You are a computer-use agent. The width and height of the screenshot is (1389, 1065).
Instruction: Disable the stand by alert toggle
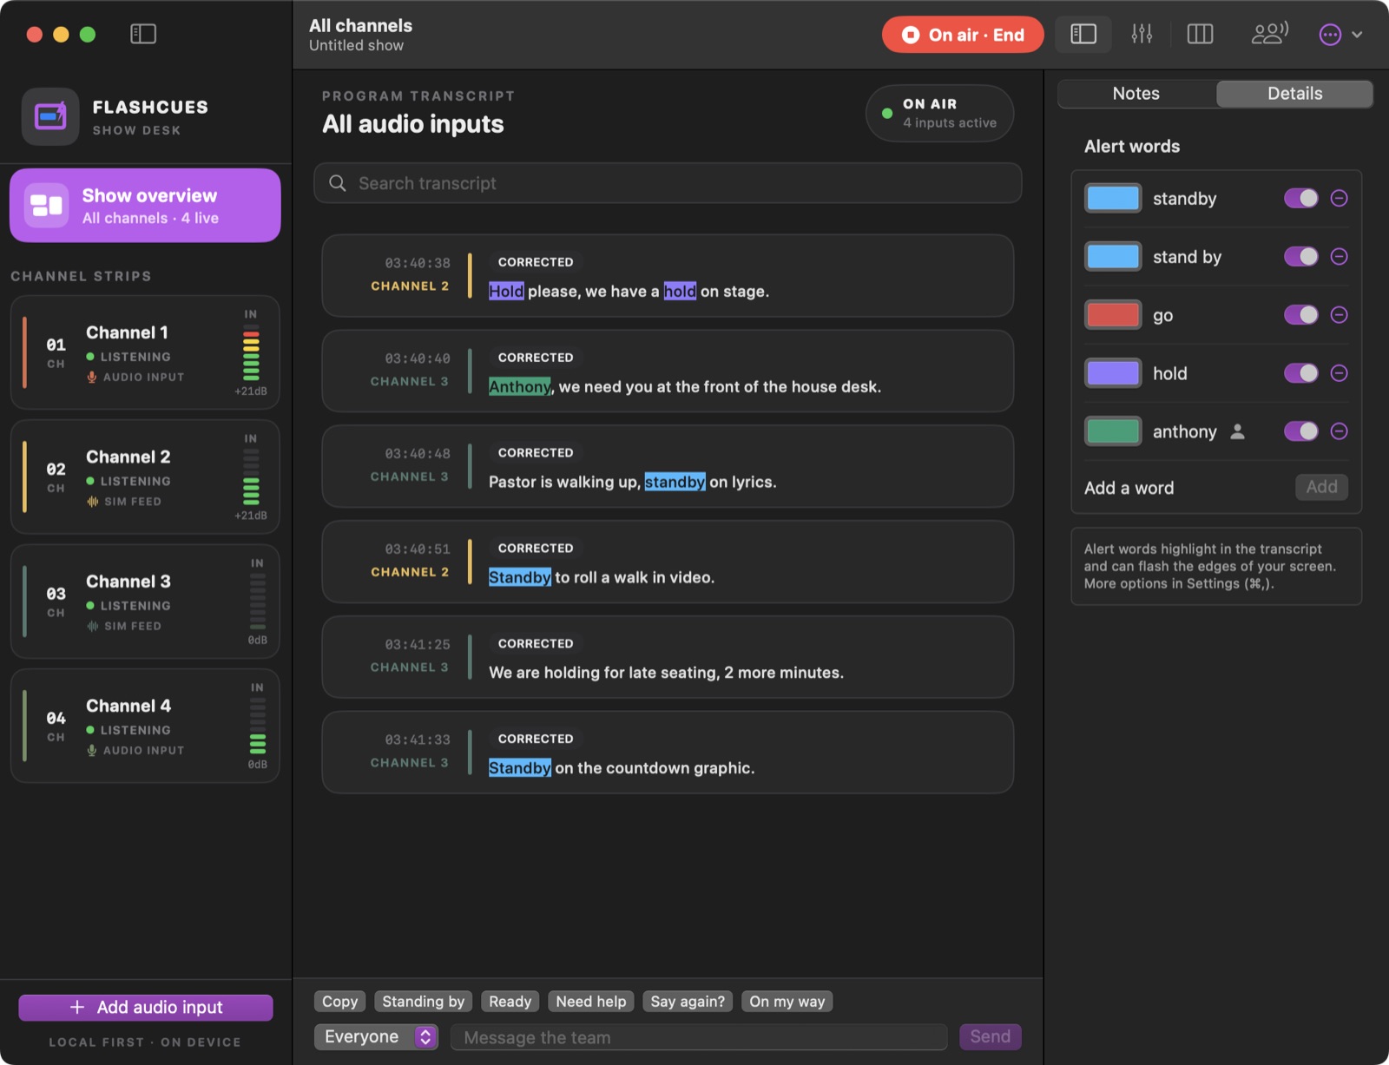[x=1300, y=257]
